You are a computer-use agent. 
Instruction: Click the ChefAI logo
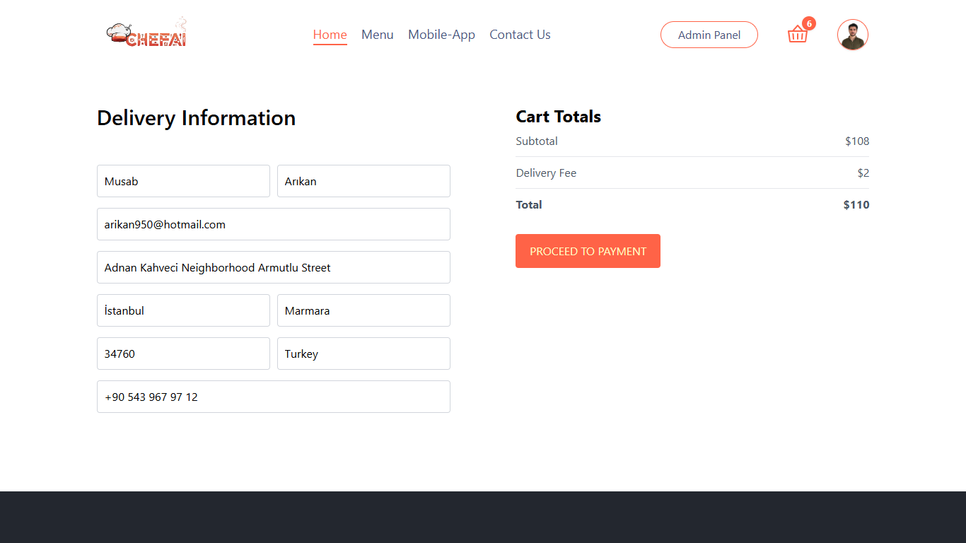pyautogui.click(x=147, y=34)
